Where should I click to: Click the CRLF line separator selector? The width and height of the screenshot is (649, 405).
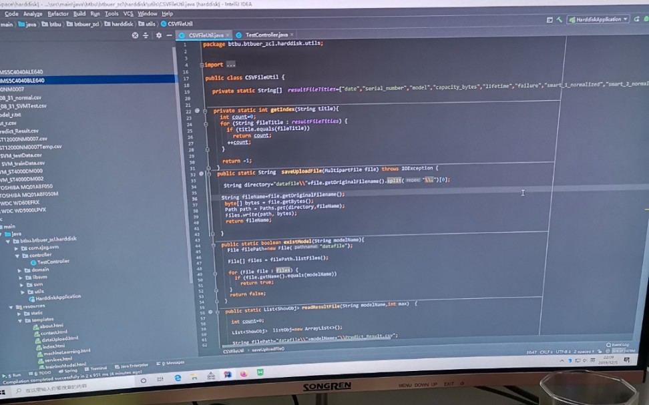coord(546,352)
